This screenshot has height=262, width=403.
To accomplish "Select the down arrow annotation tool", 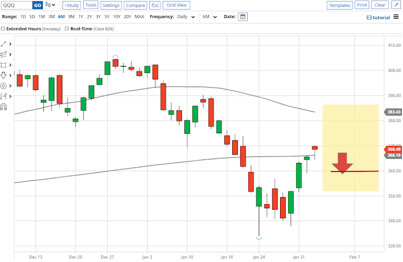I will tap(4, 75).
